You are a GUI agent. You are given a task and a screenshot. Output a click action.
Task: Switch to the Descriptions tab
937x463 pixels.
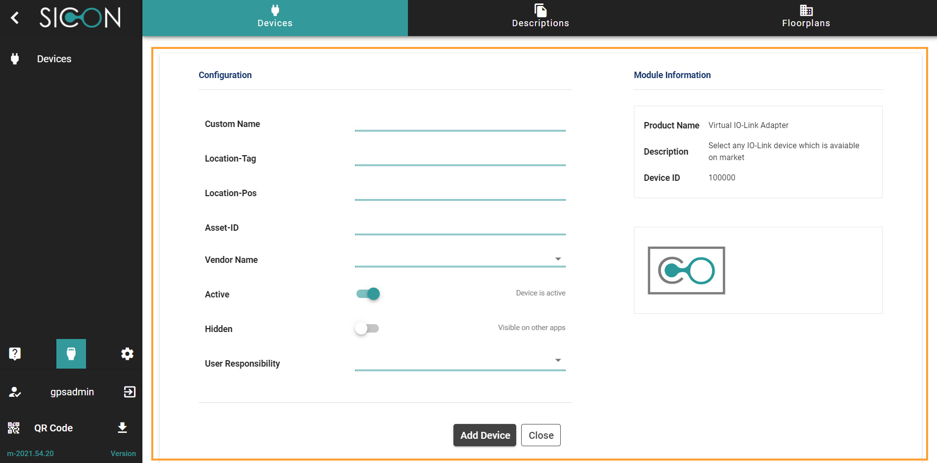point(540,18)
